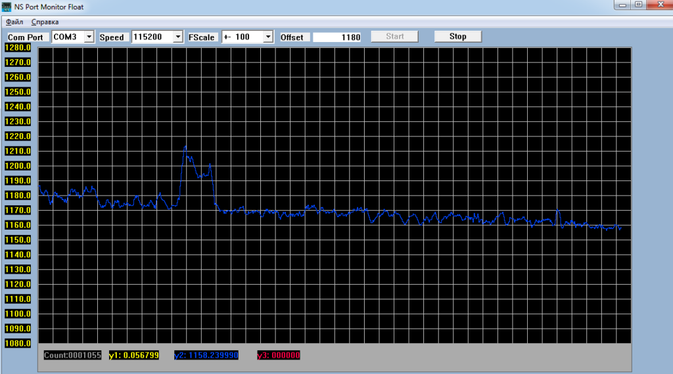The width and height of the screenshot is (673, 374).
Task: Expand the FScale +- 100 dropdown
Action: 267,37
